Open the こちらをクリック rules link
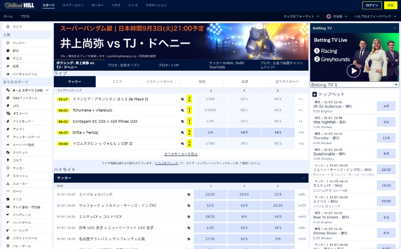The image size is (401, 249). pyautogui.click(x=166, y=163)
